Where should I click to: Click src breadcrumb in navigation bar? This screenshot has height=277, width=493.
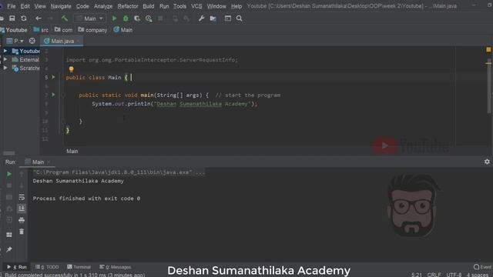point(41,30)
